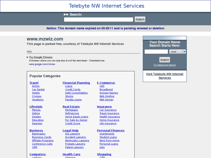The image size is (211, 158).
Task: Open the Personal Finances category
Action: [111, 130]
